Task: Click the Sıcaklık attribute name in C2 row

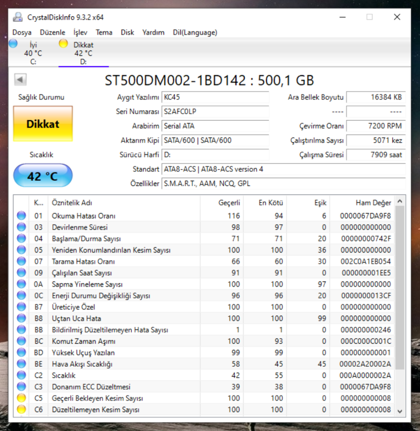Action: 64,375
